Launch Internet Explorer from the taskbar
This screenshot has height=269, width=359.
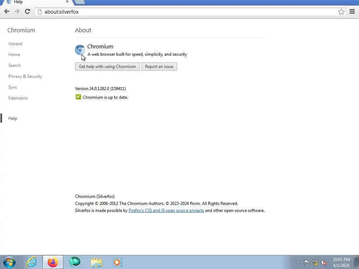pos(31,262)
